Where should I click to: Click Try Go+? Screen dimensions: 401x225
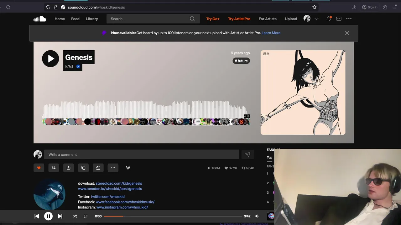click(213, 19)
